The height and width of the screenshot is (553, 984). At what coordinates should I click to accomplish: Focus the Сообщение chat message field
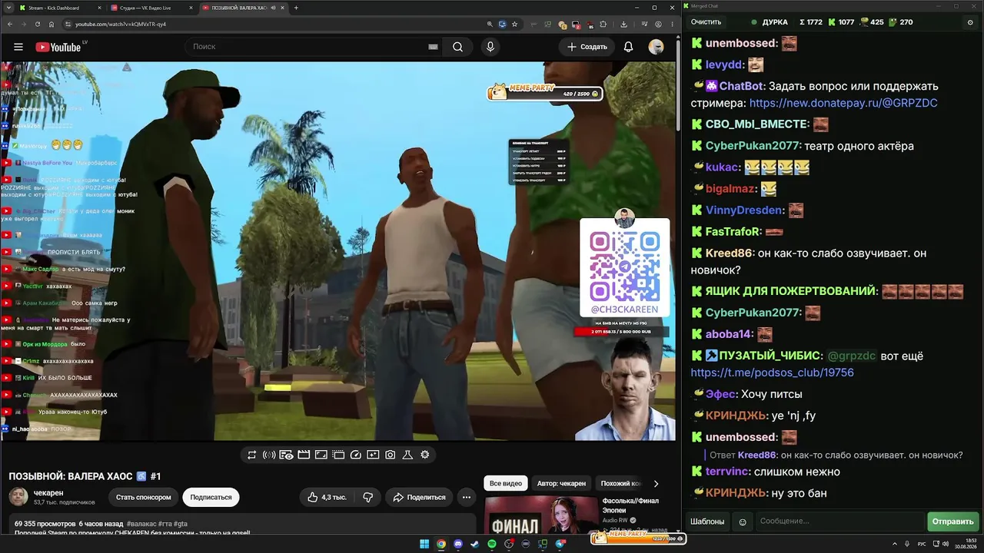click(x=839, y=522)
